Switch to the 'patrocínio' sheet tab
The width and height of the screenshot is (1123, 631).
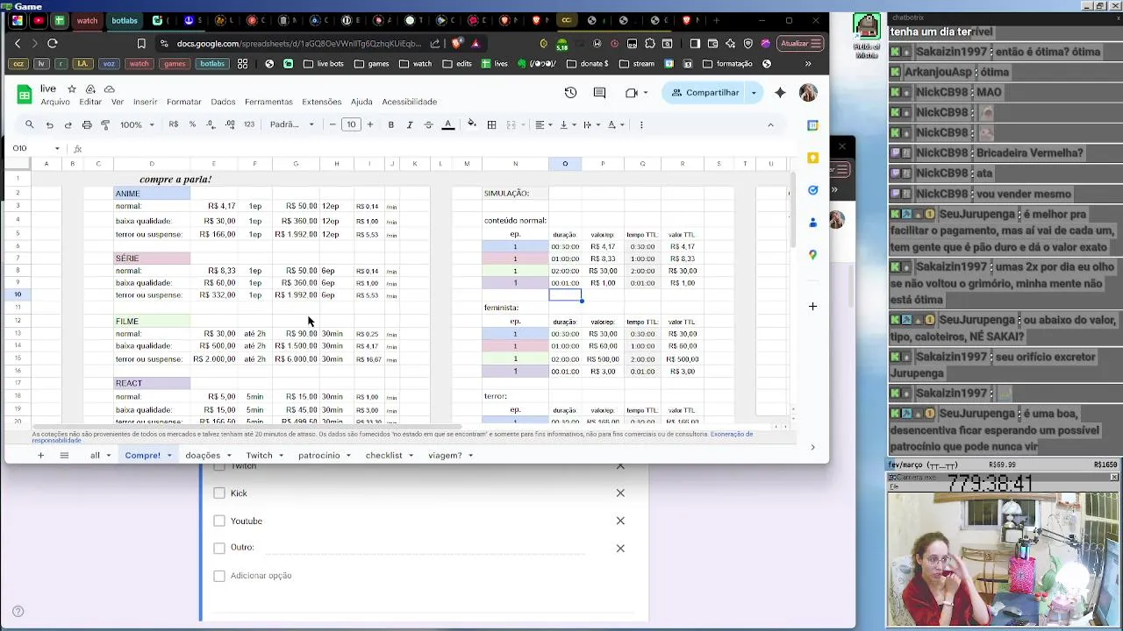pos(318,455)
